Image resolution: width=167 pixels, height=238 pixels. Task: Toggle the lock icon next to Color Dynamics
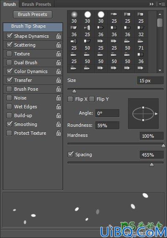[x=59, y=71]
